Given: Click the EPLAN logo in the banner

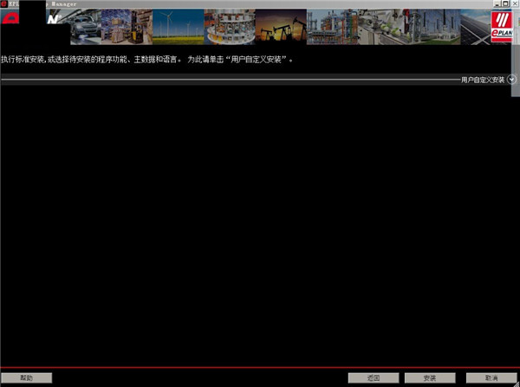Looking at the screenshot, I should click(504, 27).
